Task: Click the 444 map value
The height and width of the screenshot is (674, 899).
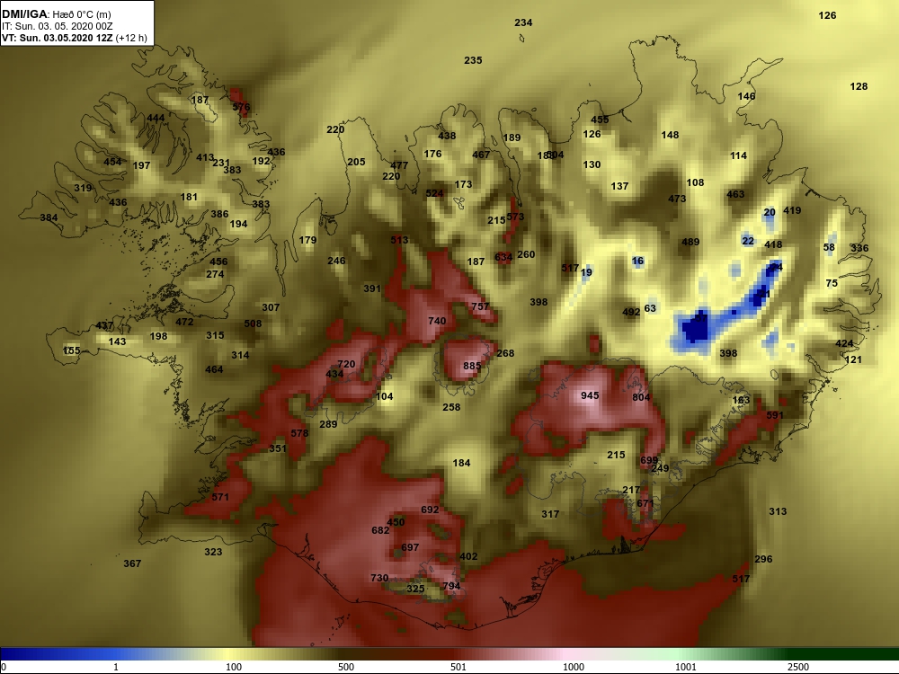Action: point(156,118)
